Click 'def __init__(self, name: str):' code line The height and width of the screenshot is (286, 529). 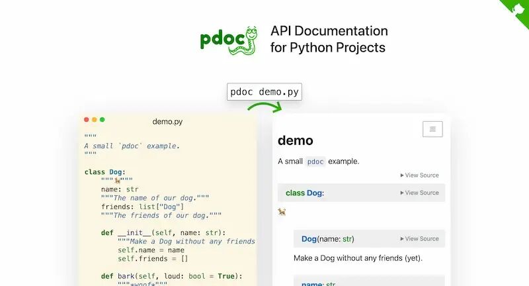(x=163, y=232)
